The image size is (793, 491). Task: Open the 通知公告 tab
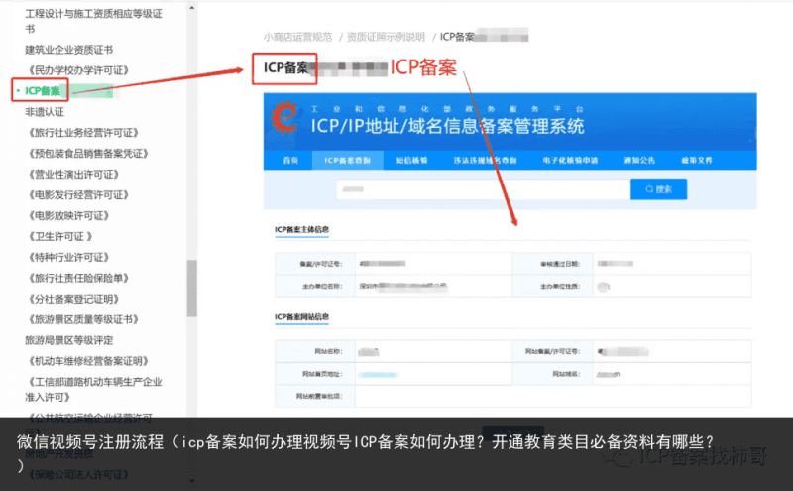point(639,160)
